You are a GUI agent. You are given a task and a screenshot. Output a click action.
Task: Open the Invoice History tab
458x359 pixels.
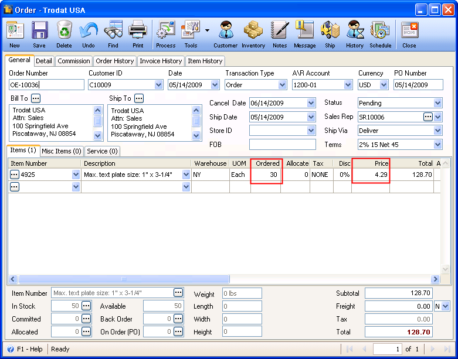click(161, 61)
